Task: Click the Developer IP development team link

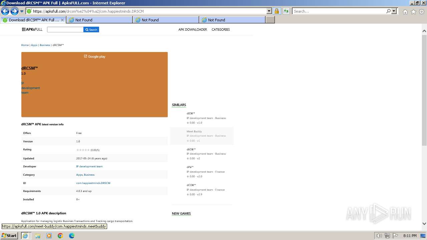Action: point(89,166)
